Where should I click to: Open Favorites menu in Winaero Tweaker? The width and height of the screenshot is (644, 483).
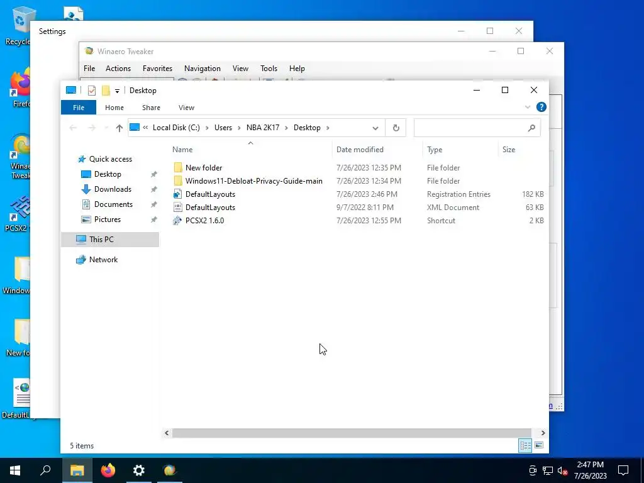(x=157, y=69)
